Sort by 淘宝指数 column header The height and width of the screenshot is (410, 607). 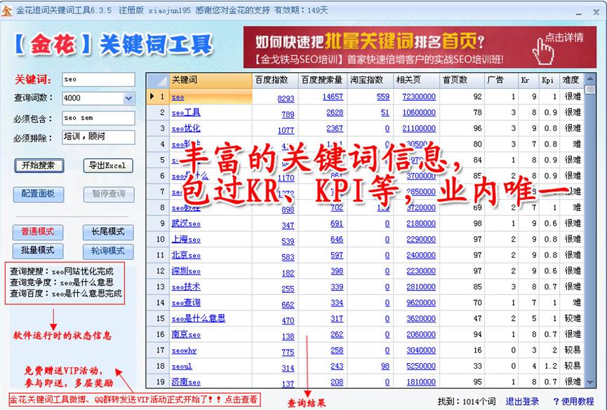[370, 80]
